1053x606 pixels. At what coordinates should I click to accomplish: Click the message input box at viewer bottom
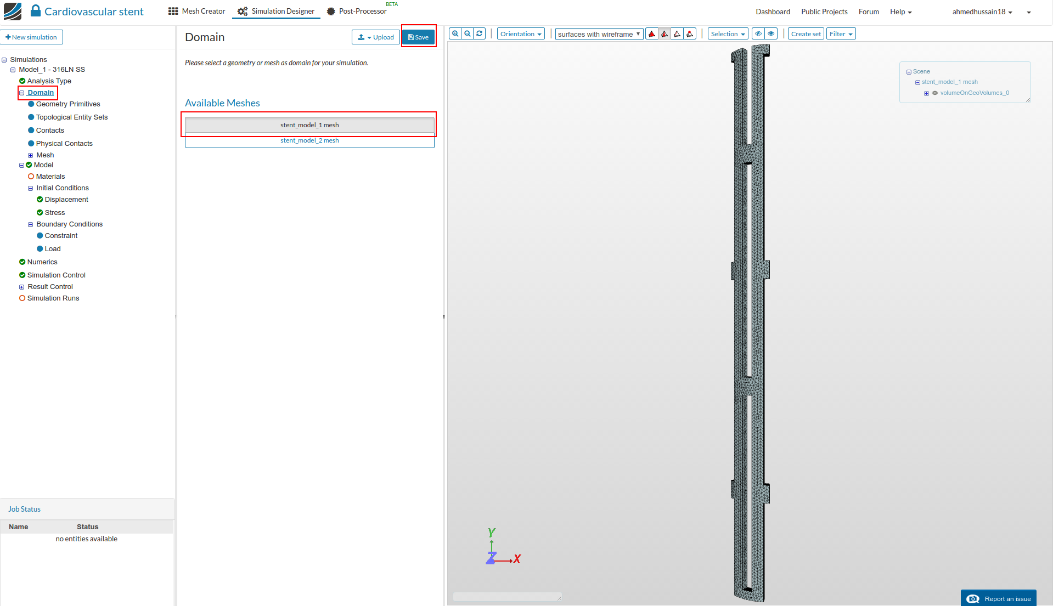pos(507,597)
